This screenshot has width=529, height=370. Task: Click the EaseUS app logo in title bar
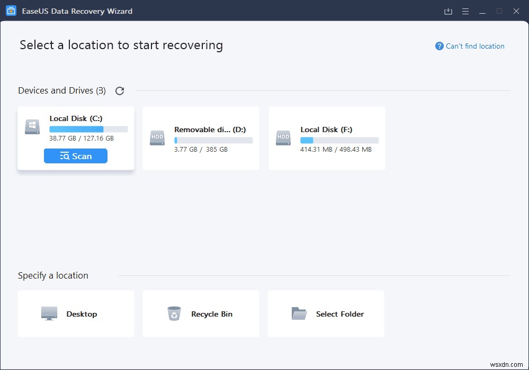pyautogui.click(x=11, y=11)
